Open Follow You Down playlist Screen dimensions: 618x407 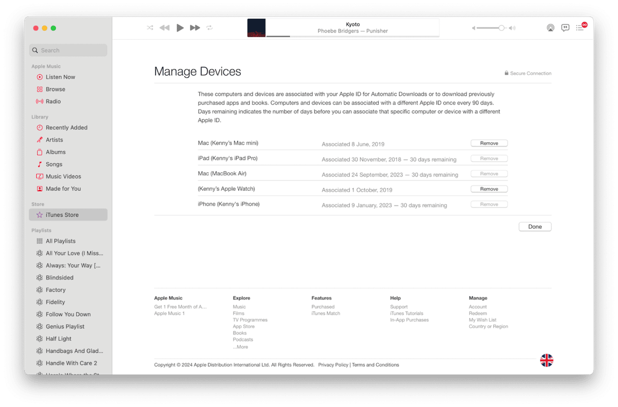pos(68,314)
